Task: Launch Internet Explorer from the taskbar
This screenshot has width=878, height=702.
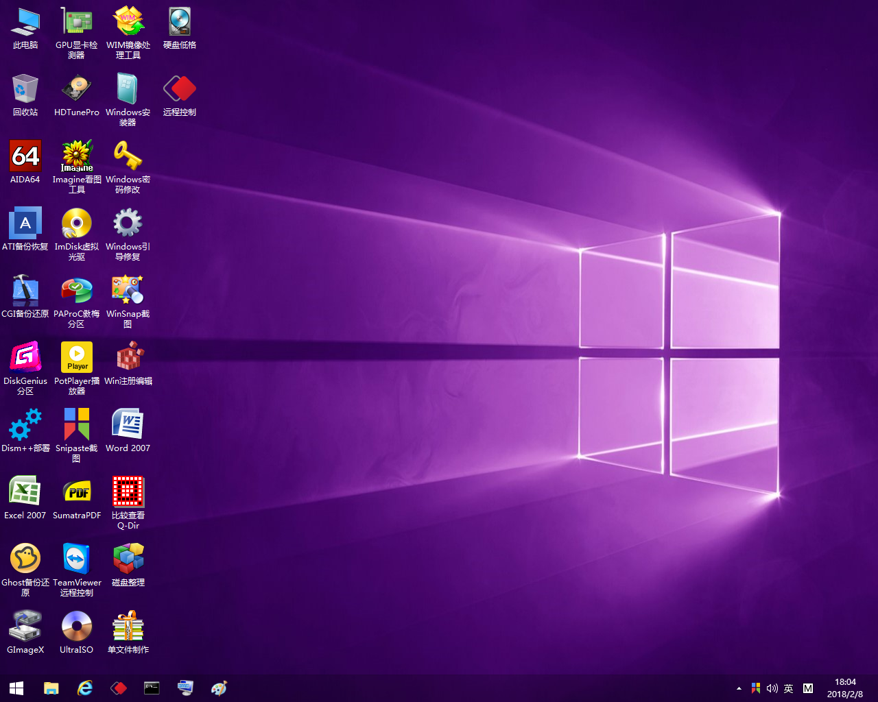Action: (x=85, y=688)
